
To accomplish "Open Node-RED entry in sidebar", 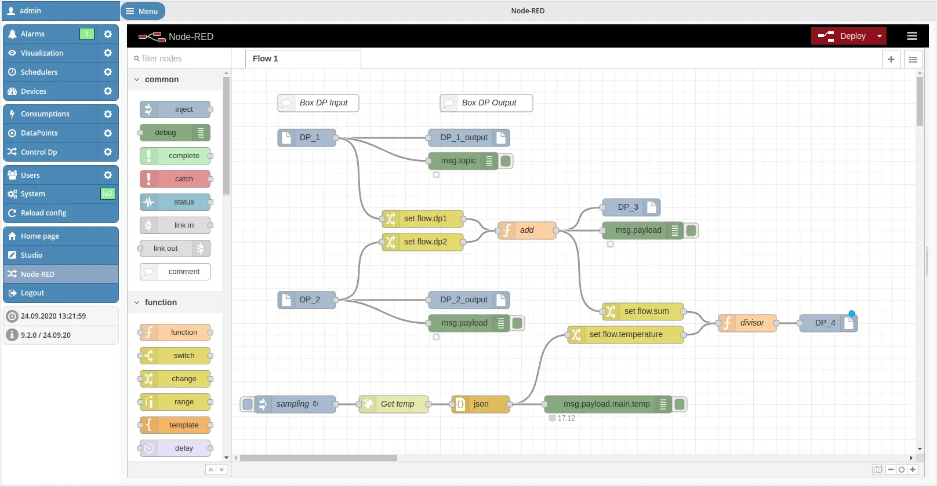I will coord(61,274).
